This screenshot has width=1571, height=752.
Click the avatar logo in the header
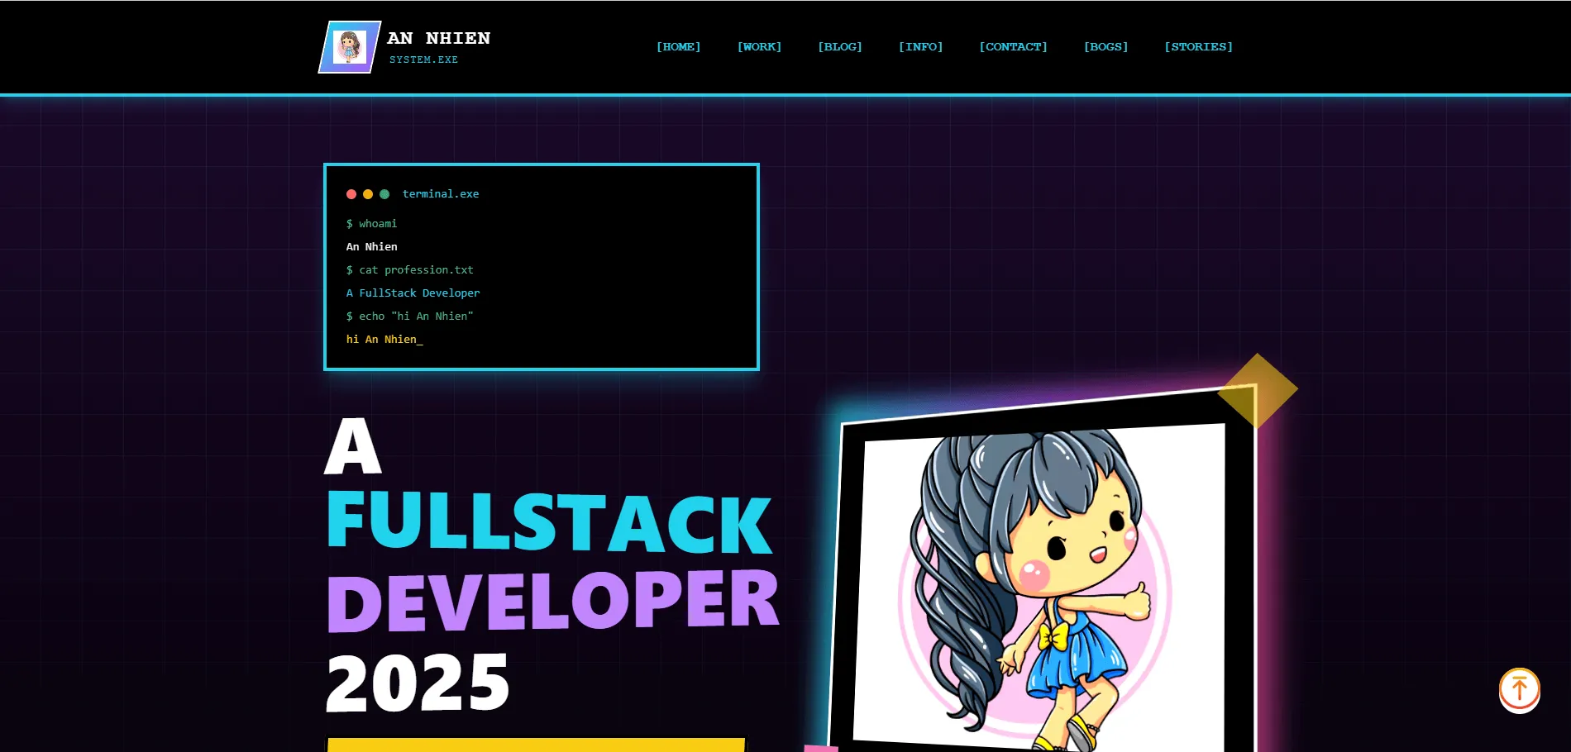[x=350, y=47]
